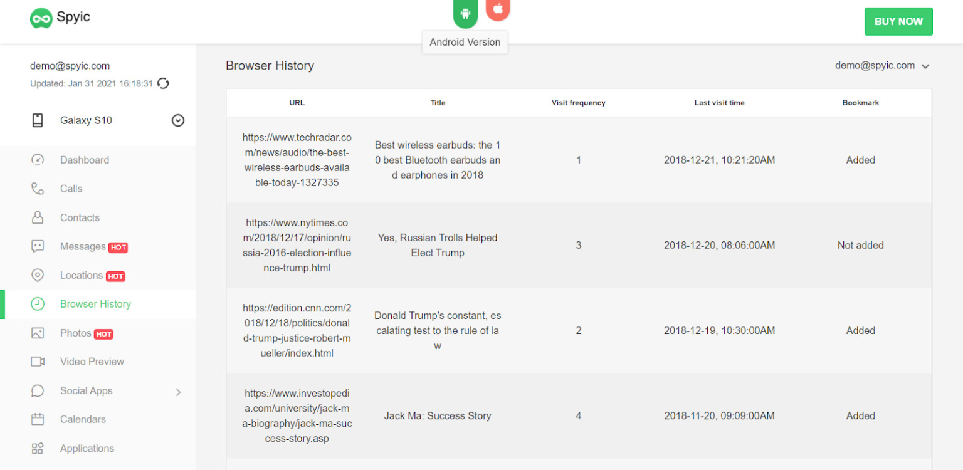Click the Visit frequency column header
Screen dimensions: 963x470
[x=578, y=103]
